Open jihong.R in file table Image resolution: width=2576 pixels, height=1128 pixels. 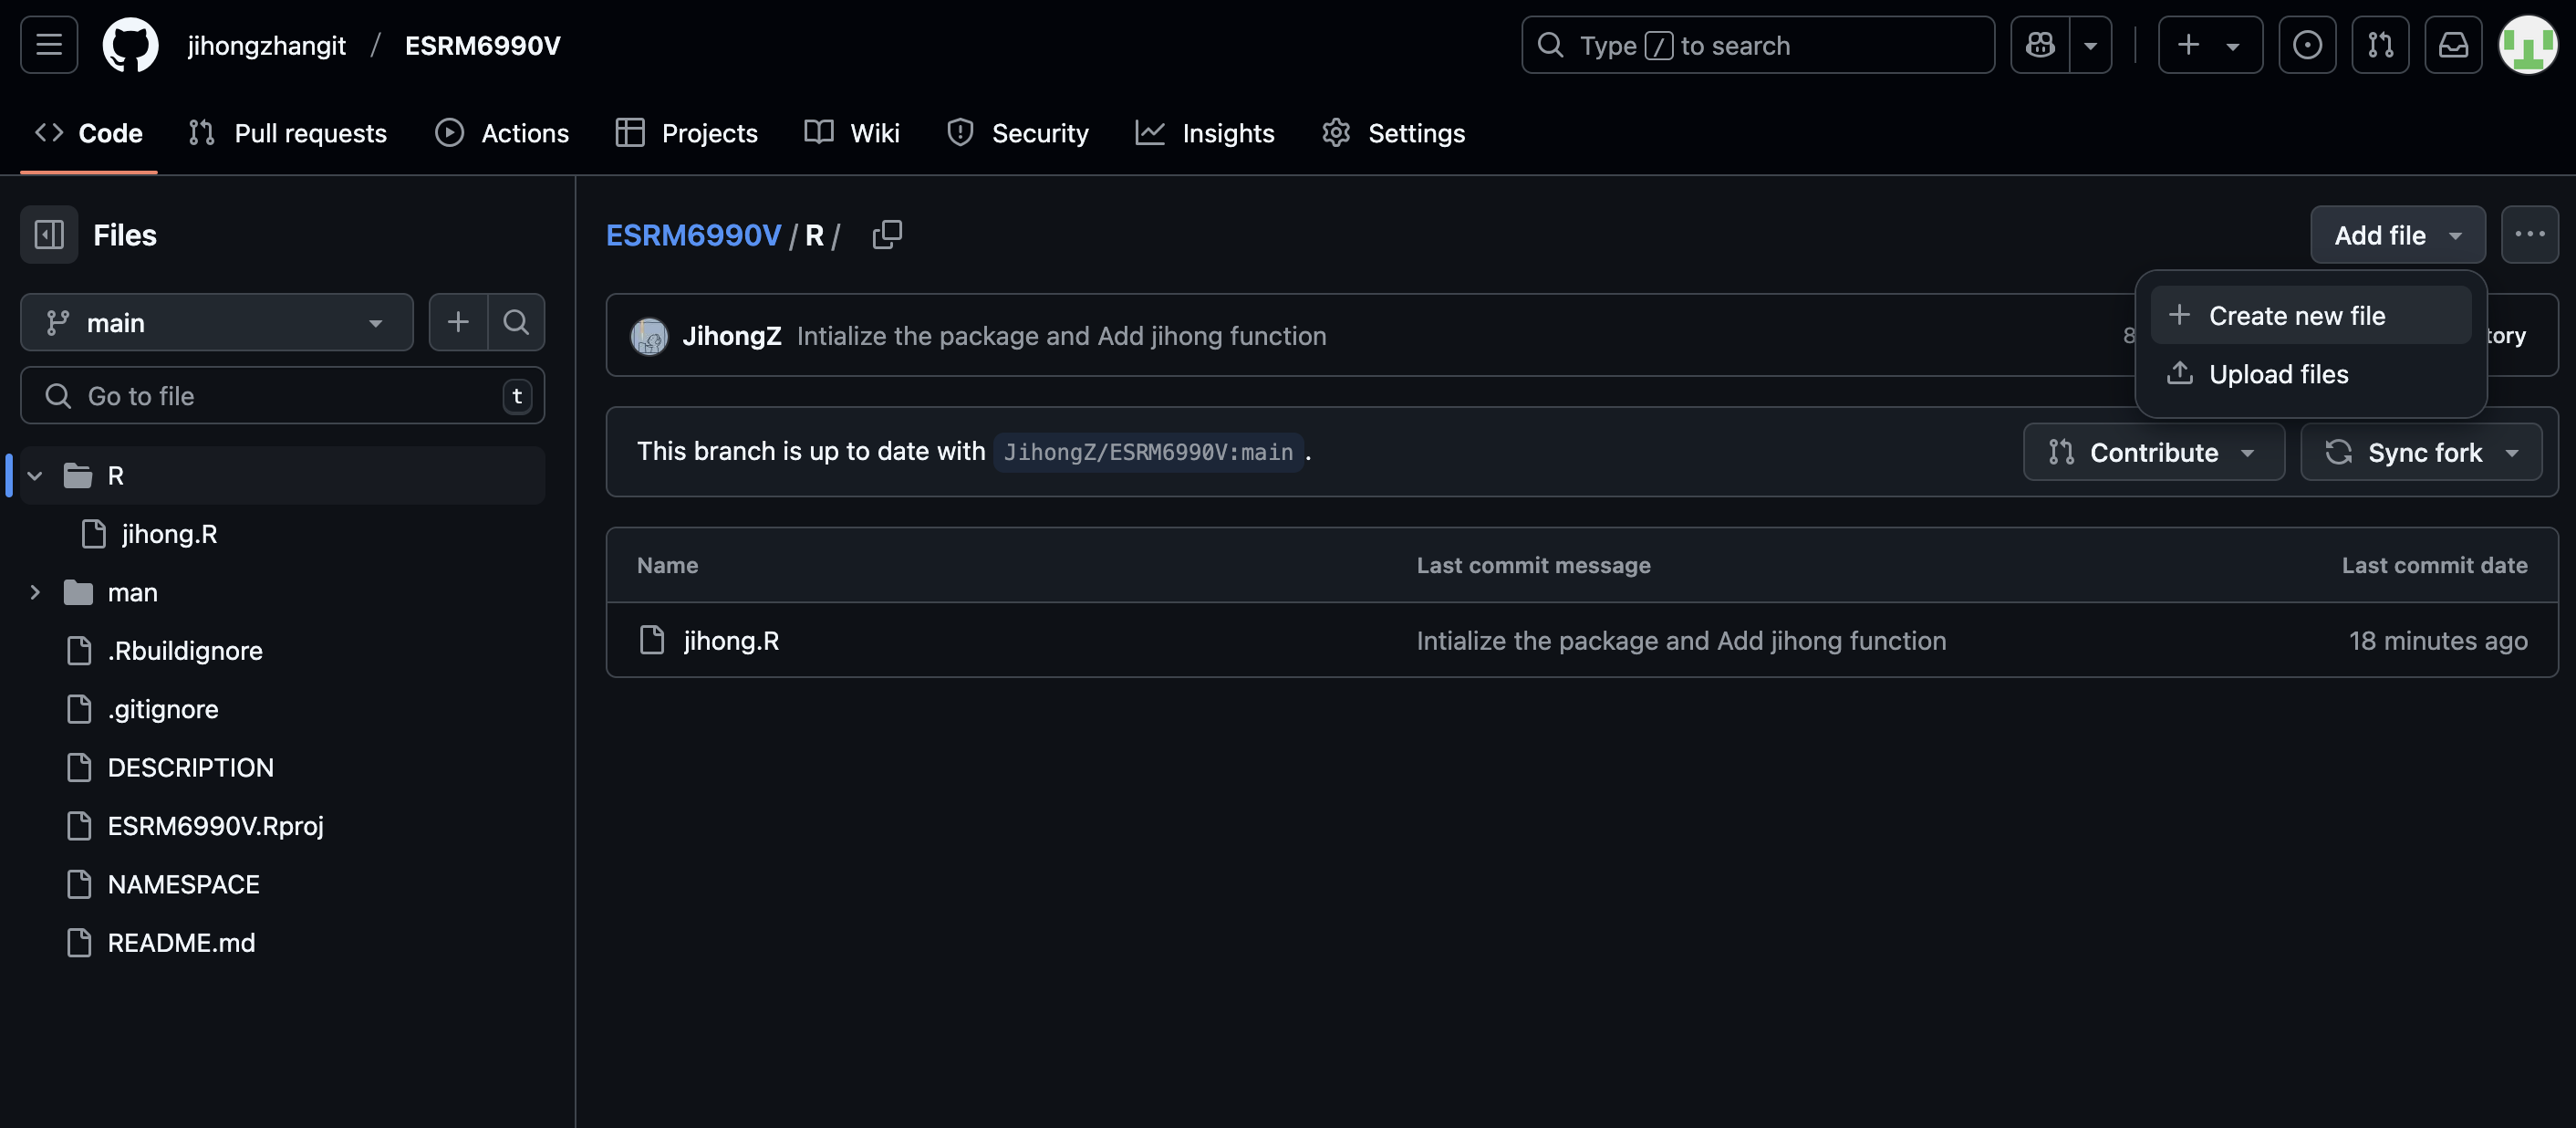click(731, 641)
